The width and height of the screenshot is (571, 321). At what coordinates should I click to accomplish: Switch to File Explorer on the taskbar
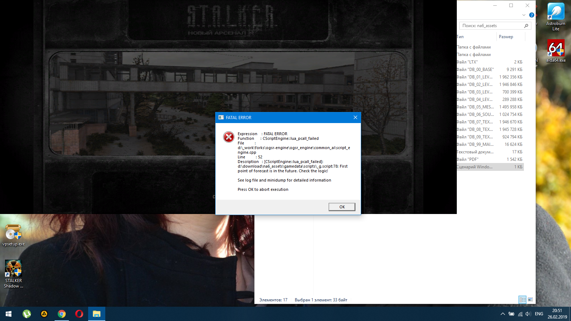coord(97,314)
